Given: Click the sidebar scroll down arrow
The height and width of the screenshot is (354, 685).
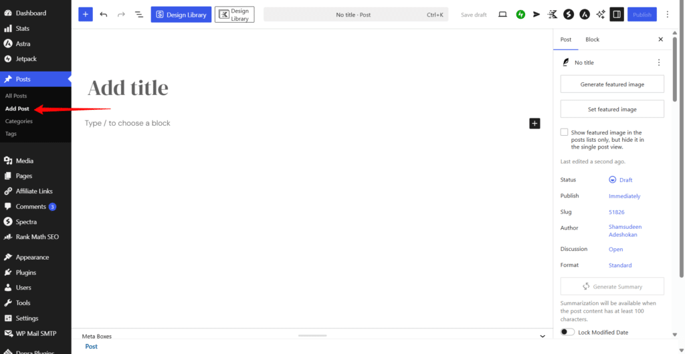Looking at the screenshot, I should pos(675,335).
